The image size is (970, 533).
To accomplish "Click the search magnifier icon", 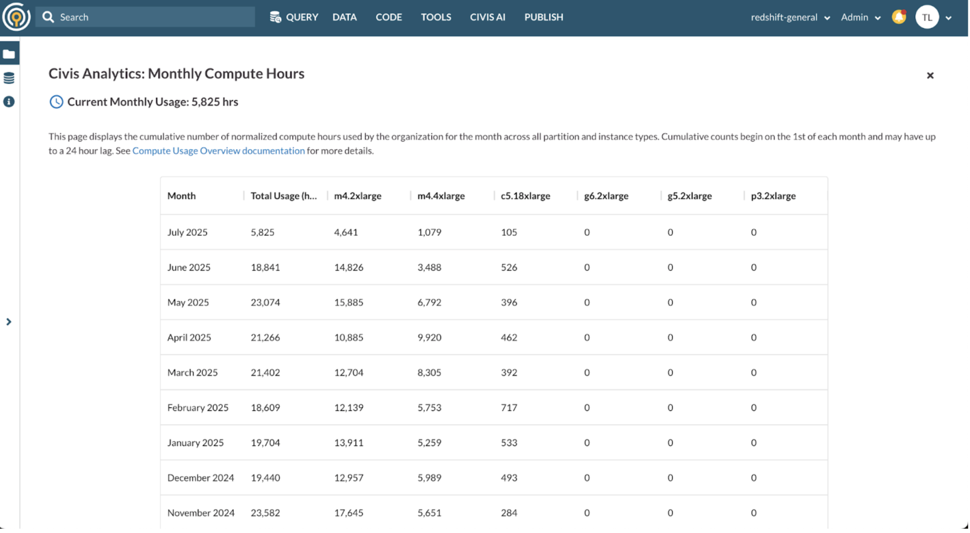I will 48,17.
